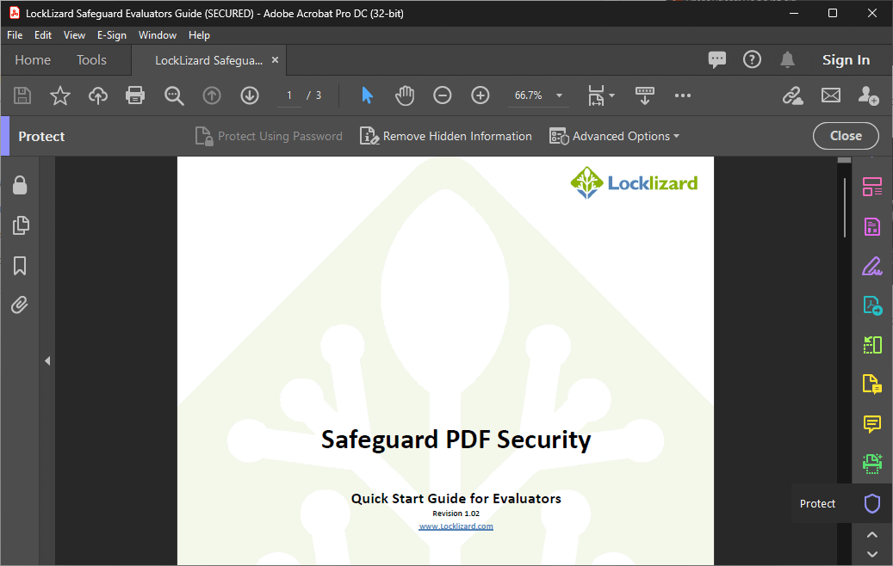The width and height of the screenshot is (893, 566).
Task: Move up in right tools pane
Action: tap(872, 535)
